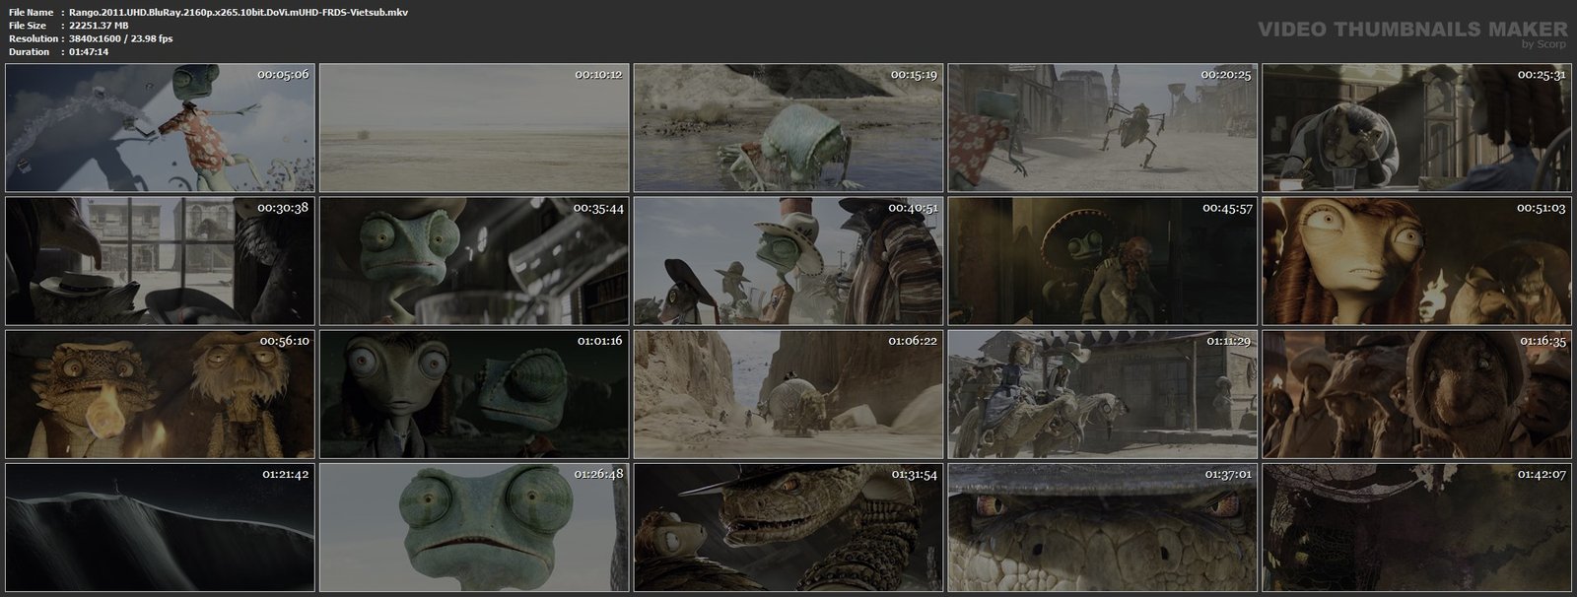Viewport: 1577px width, 597px height.
Task: Select the thumbnail at 01:11:29
Action: coord(1103,394)
